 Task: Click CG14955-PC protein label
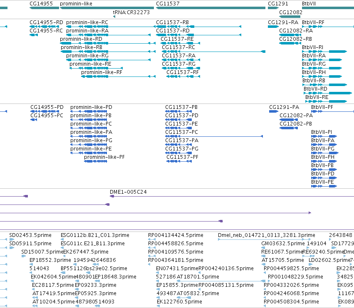47,116
